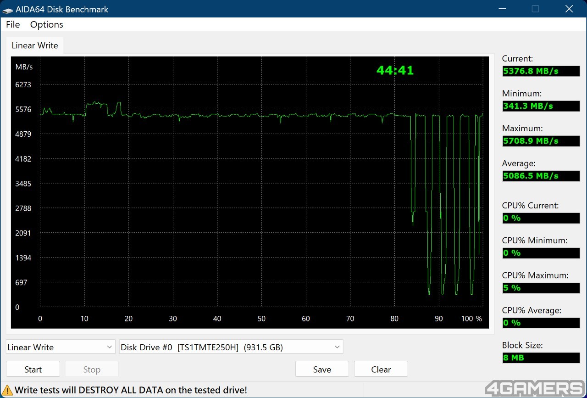This screenshot has width=587, height=398.
Task: Click the CPU% Average value field
Action: [541, 323]
